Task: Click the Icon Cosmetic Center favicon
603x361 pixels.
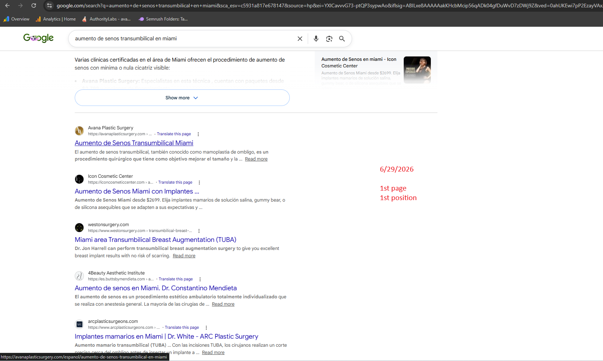Action: 79,179
